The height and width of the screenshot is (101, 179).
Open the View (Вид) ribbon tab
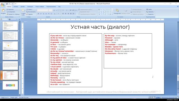(59, 7)
